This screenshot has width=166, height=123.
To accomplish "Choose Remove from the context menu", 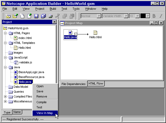I will pos(45,96).
